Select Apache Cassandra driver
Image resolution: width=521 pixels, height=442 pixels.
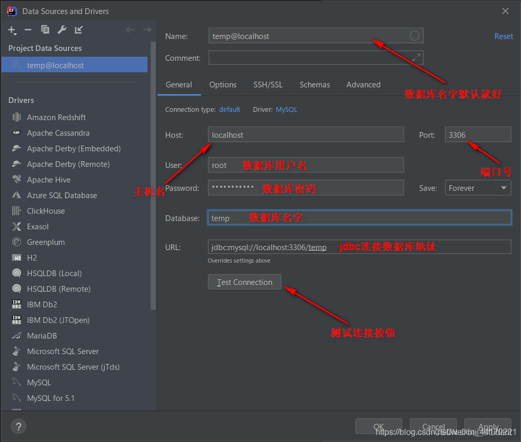pos(58,133)
